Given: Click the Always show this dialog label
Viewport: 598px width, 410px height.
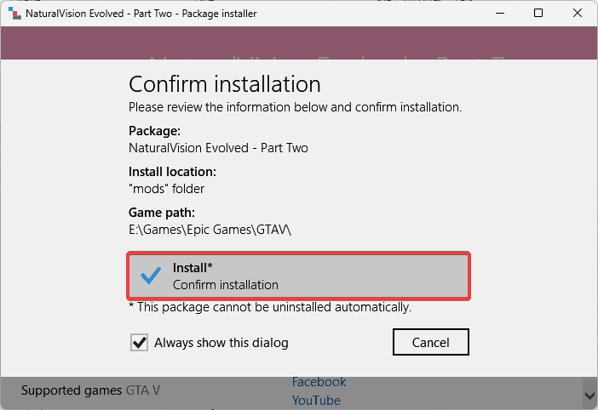Looking at the screenshot, I should click(x=221, y=343).
